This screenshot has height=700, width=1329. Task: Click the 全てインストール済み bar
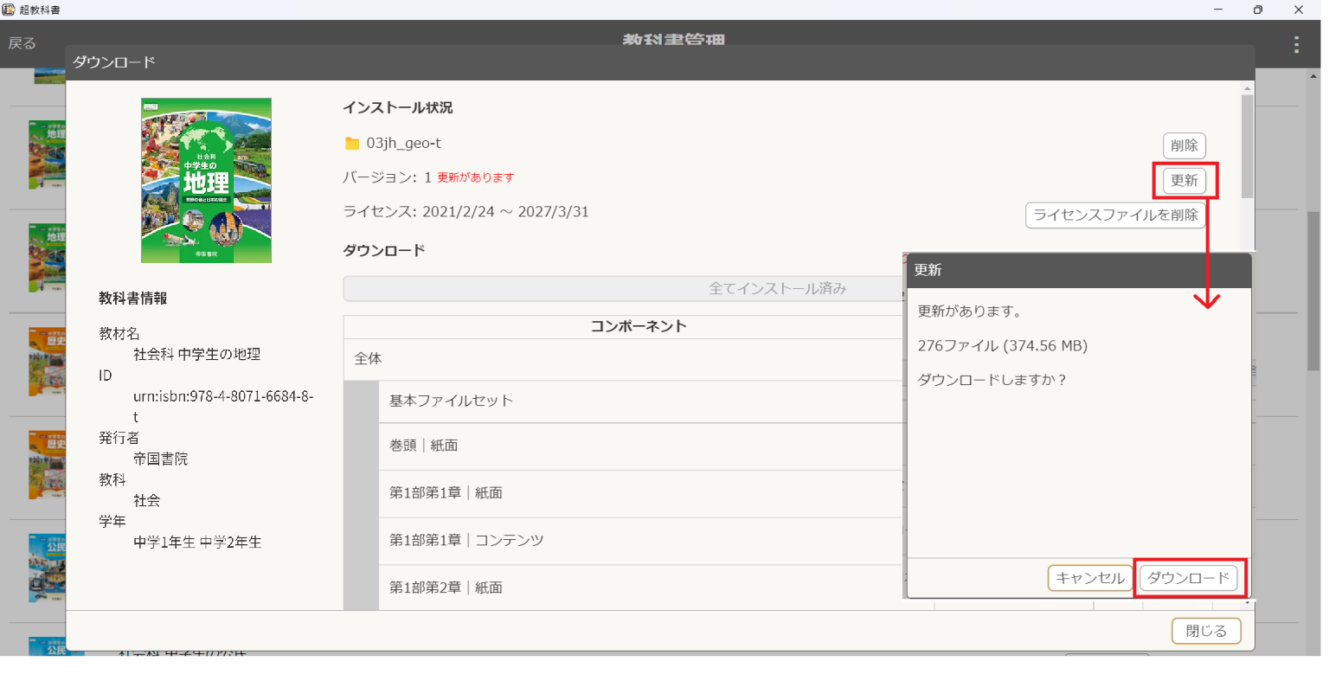(x=623, y=289)
